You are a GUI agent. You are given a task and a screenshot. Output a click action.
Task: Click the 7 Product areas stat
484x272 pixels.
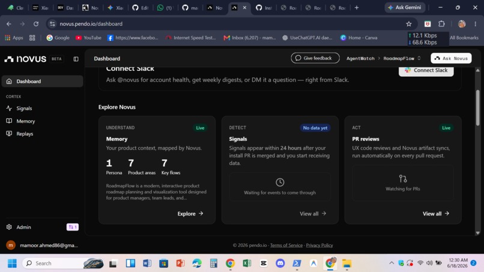point(142,167)
